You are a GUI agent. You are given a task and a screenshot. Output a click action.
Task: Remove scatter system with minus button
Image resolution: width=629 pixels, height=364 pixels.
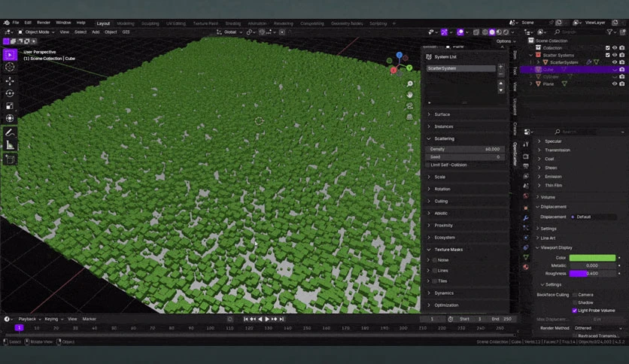coord(500,74)
